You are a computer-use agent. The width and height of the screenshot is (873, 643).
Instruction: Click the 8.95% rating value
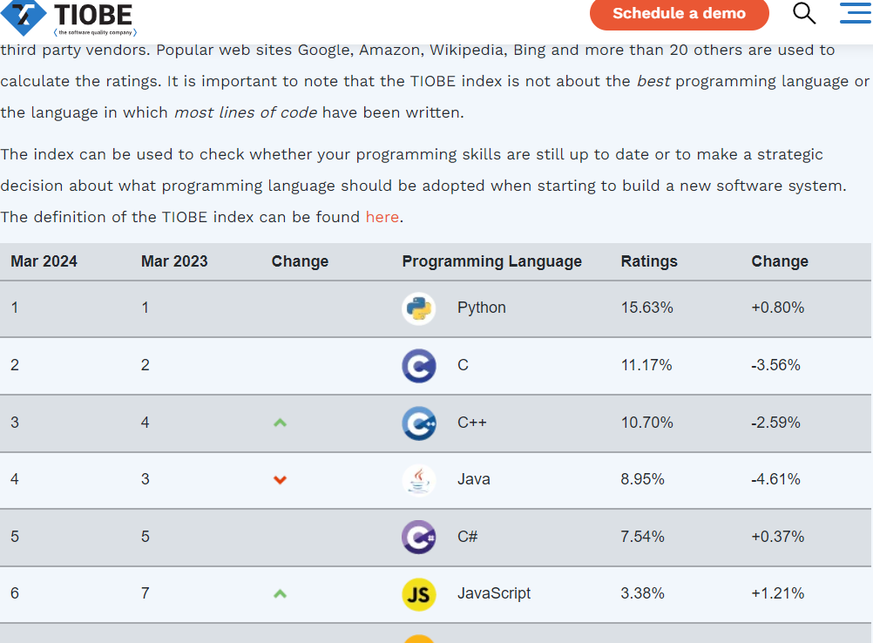click(642, 479)
